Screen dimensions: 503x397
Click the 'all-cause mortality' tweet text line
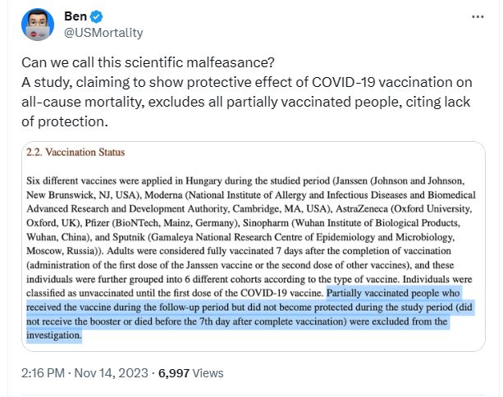point(245,102)
